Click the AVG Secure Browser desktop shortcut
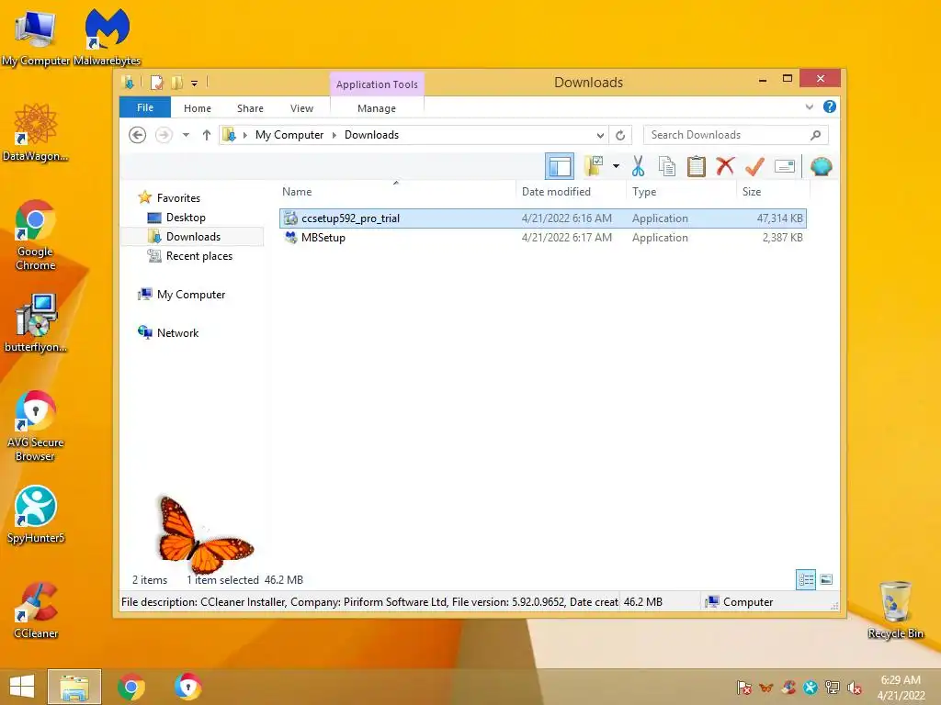 pyautogui.click(x=36, y=426)
